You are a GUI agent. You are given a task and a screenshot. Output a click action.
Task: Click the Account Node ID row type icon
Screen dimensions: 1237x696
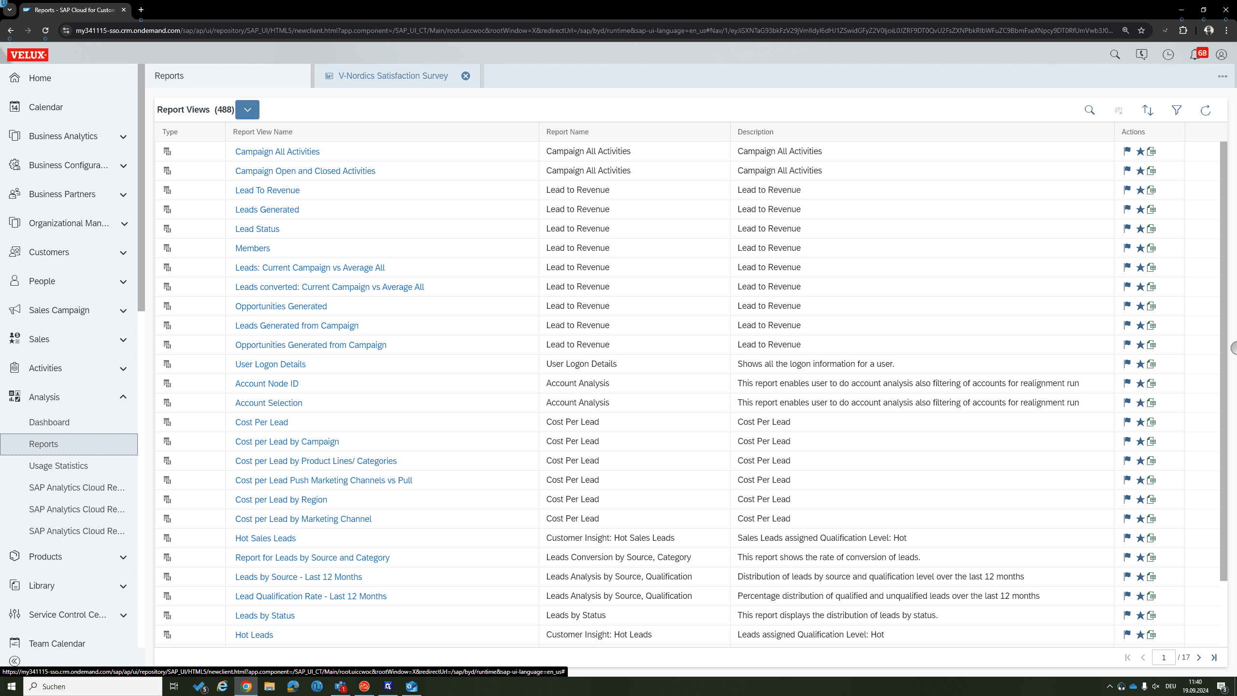point(167,383)
